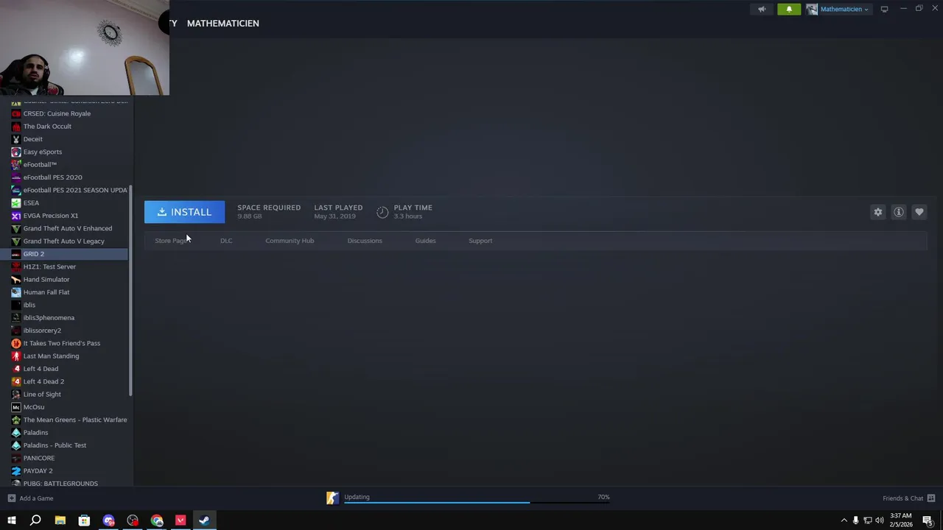Open the Guides tab

tap(425, 241)
